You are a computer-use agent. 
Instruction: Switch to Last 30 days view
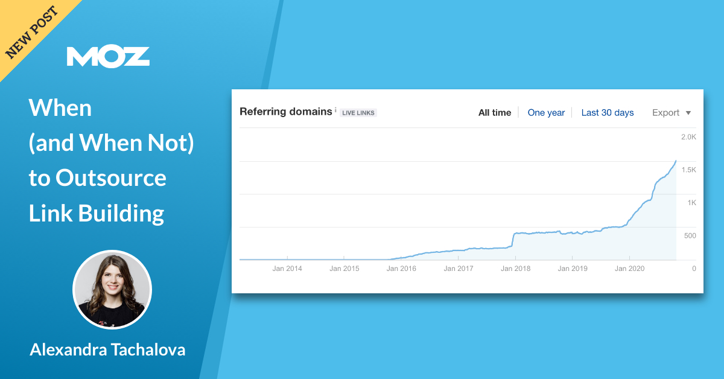(x=608, y=112)
